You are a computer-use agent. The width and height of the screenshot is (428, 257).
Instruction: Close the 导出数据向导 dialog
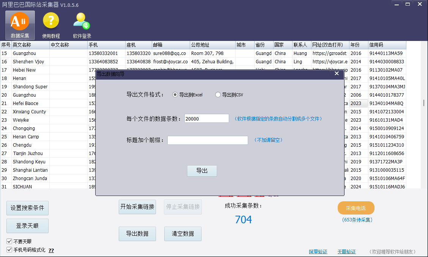pyautogui.click(x=337, y=74)
